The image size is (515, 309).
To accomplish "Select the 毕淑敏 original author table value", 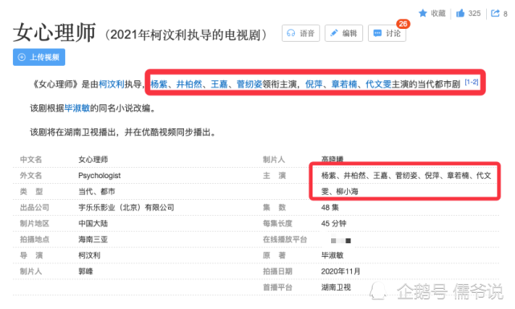I will 333,255.
